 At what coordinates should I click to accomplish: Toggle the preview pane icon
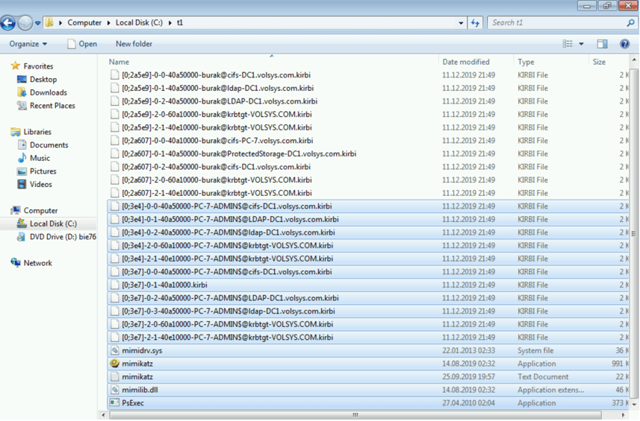[602, 44]
